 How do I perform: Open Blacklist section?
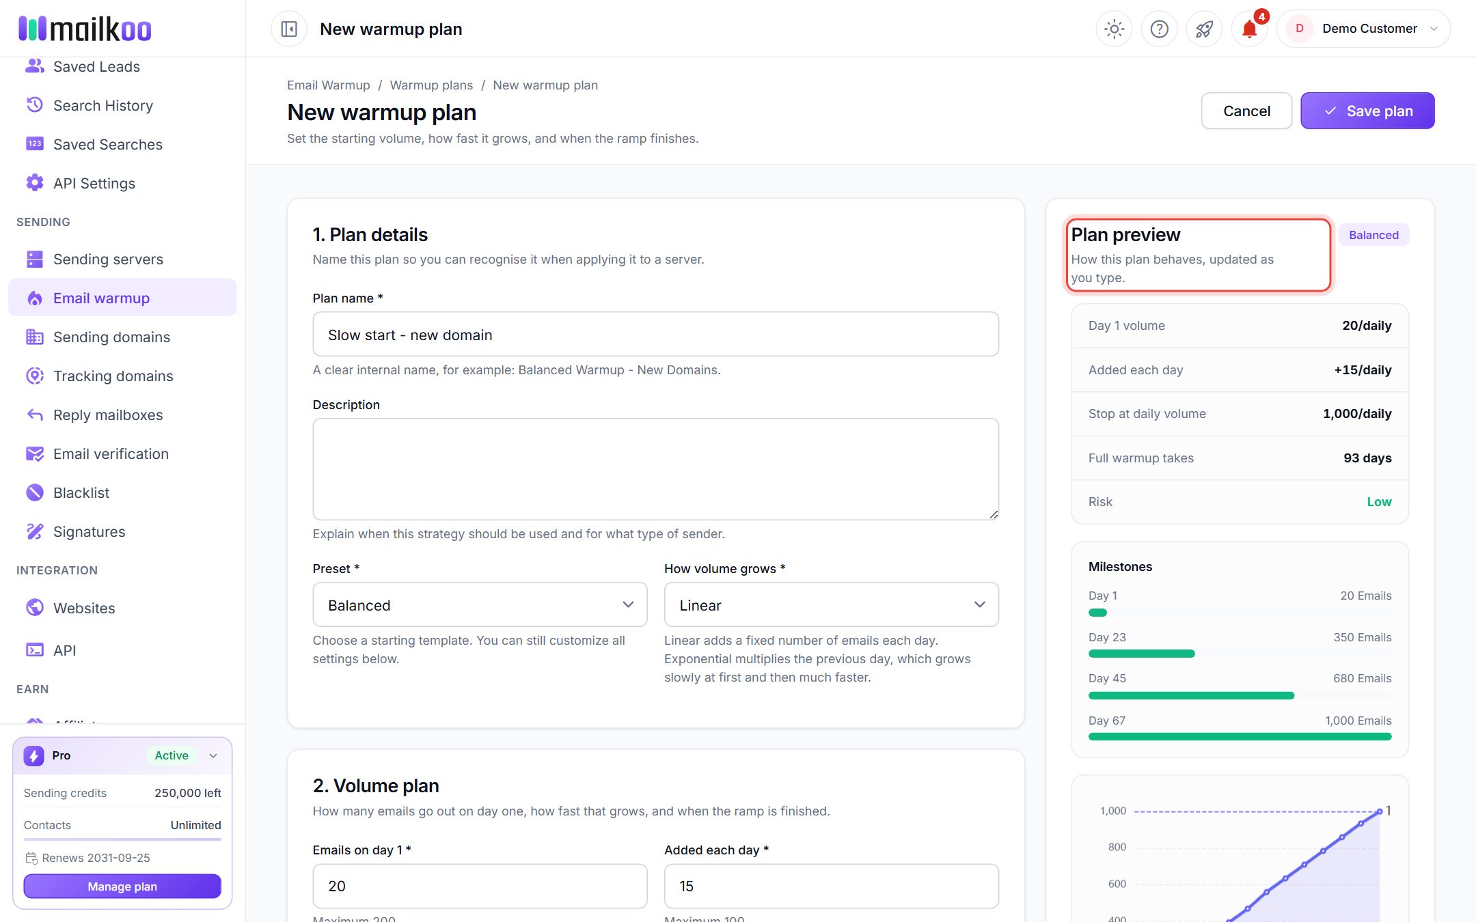click(122, 492)
